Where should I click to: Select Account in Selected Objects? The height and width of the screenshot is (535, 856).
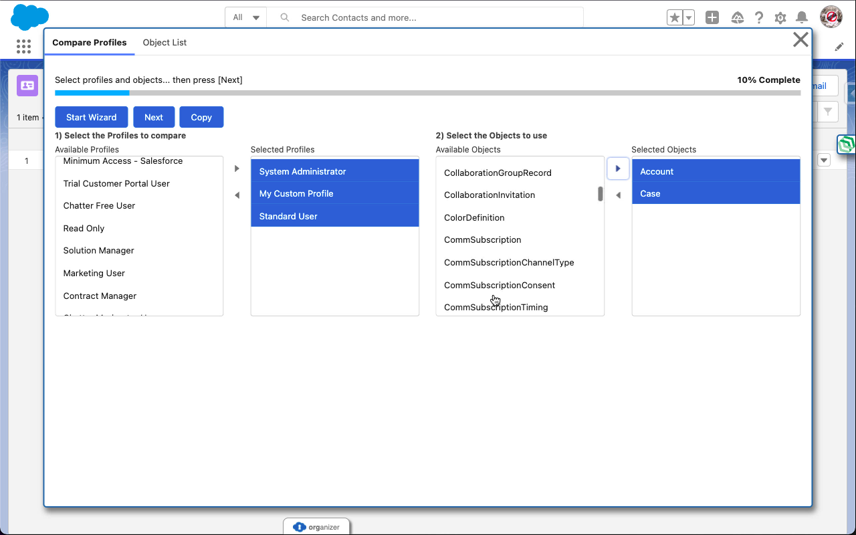coord(716,171)
